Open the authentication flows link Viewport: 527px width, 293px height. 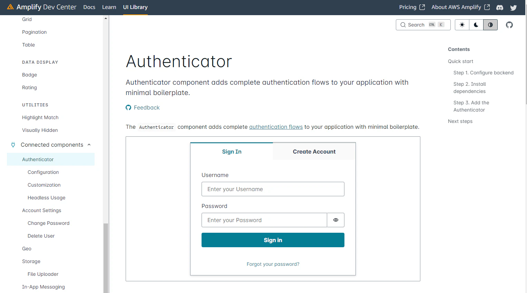tap(276, 127)
